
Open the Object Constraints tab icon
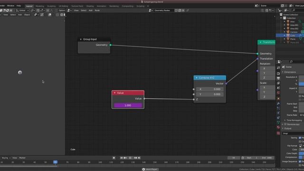point(278,118)
